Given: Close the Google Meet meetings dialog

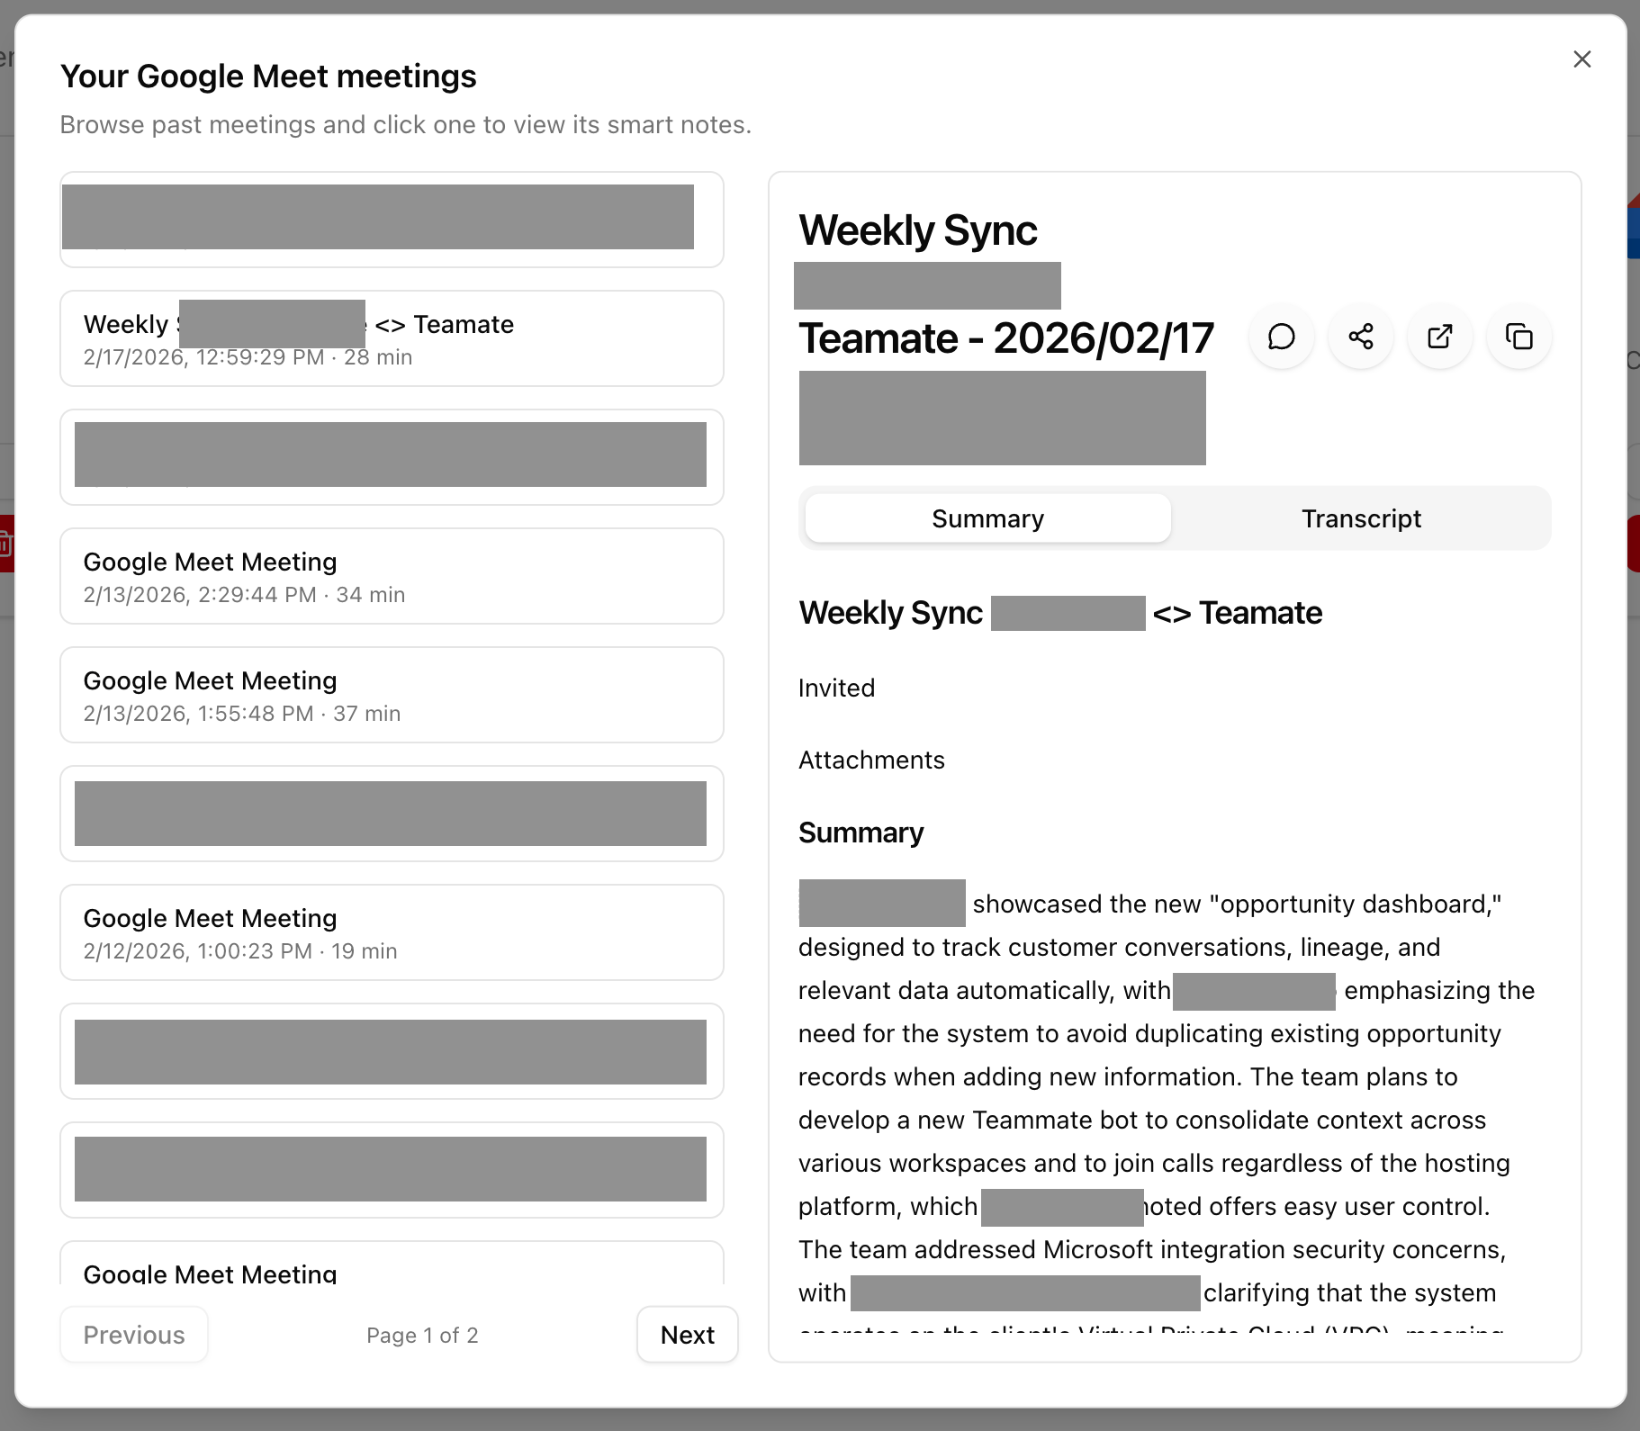Looking at the screenshot, I should click(x=1582, y=58).
